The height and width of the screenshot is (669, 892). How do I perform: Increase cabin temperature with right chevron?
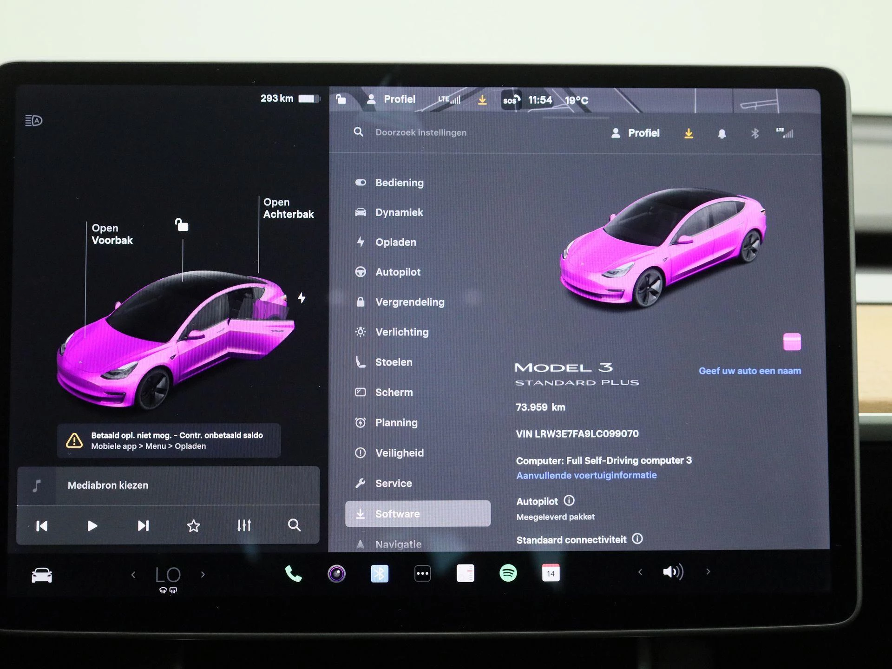point(203,575)
